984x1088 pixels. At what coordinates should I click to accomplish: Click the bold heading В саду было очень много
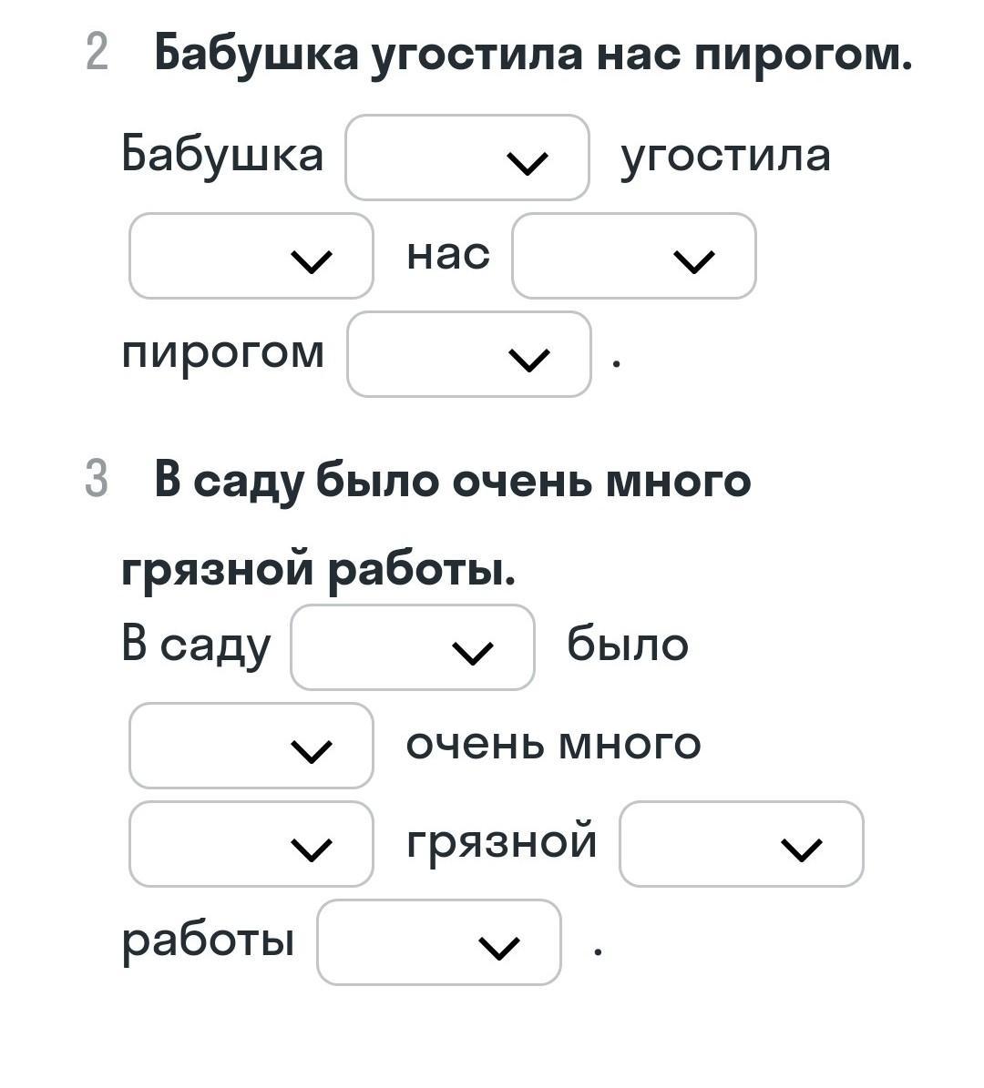click(452, 480)
